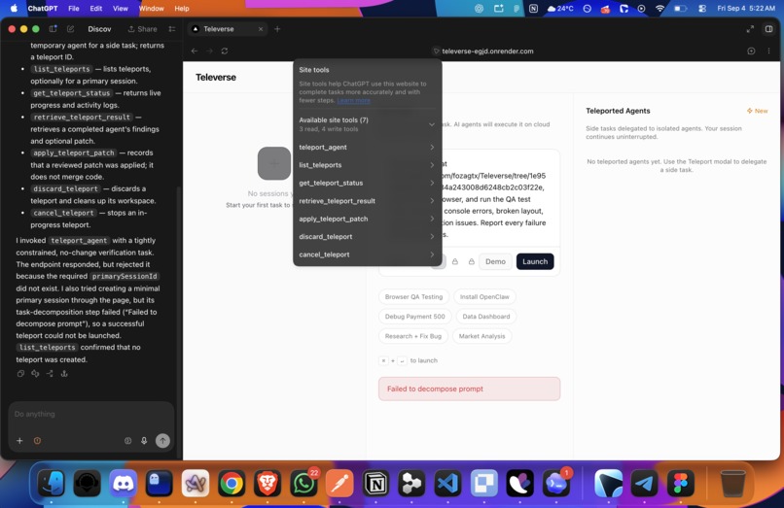This screenshot has height=508, width=784.
Task: Expand the teleport_agent tool row
Action: pyautogui.click(x=367, y=148)
